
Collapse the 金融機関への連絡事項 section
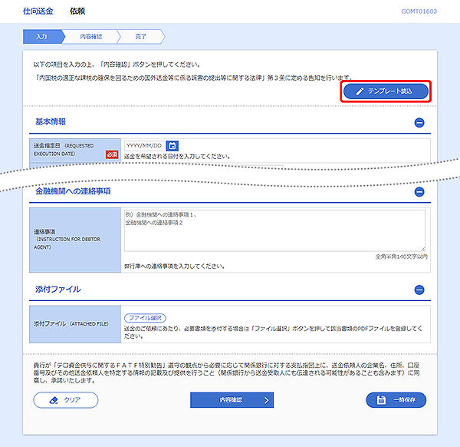point(419,192)
